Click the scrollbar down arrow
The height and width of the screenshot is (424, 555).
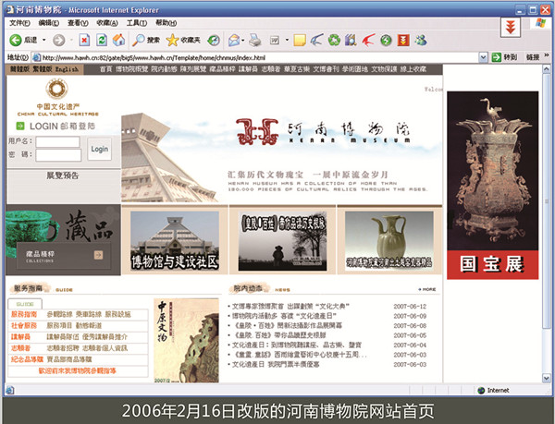click(x=547, y=378)
